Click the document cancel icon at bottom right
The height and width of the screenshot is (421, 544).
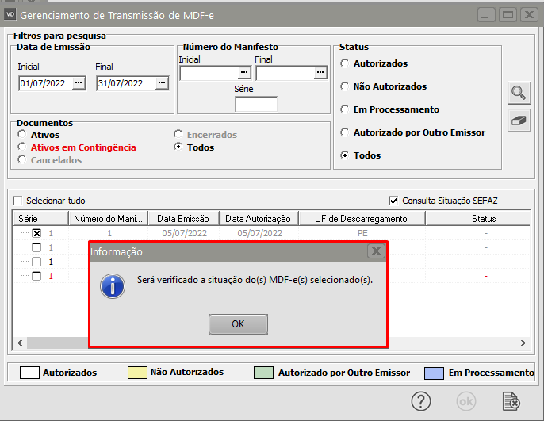point(511,402)
